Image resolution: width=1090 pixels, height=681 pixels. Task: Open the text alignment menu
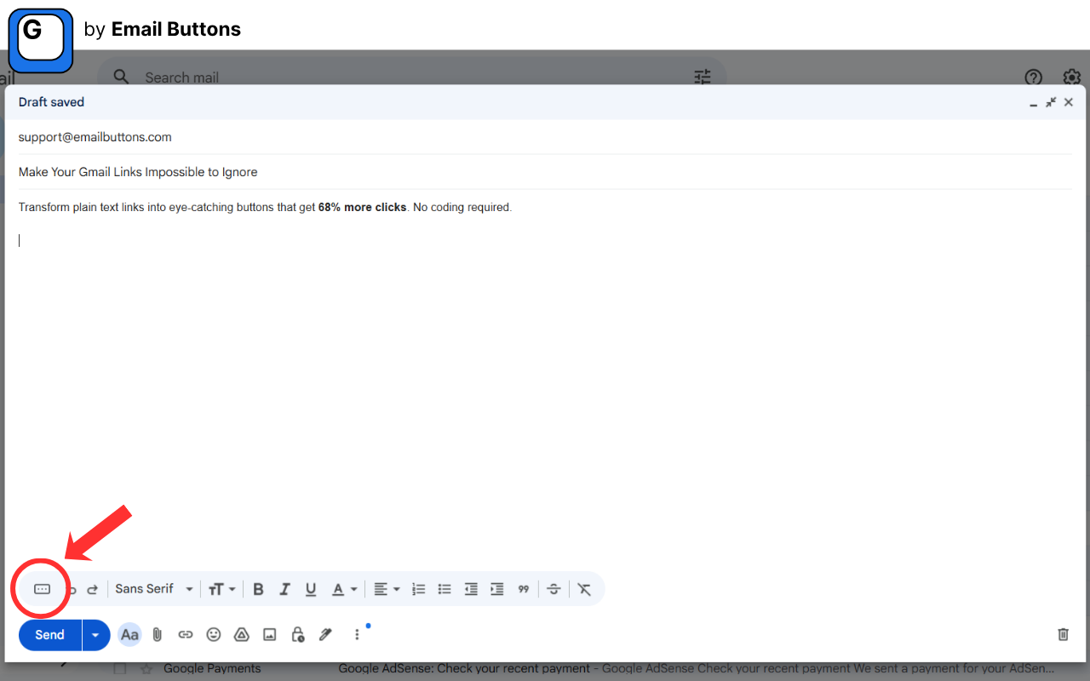385,588
